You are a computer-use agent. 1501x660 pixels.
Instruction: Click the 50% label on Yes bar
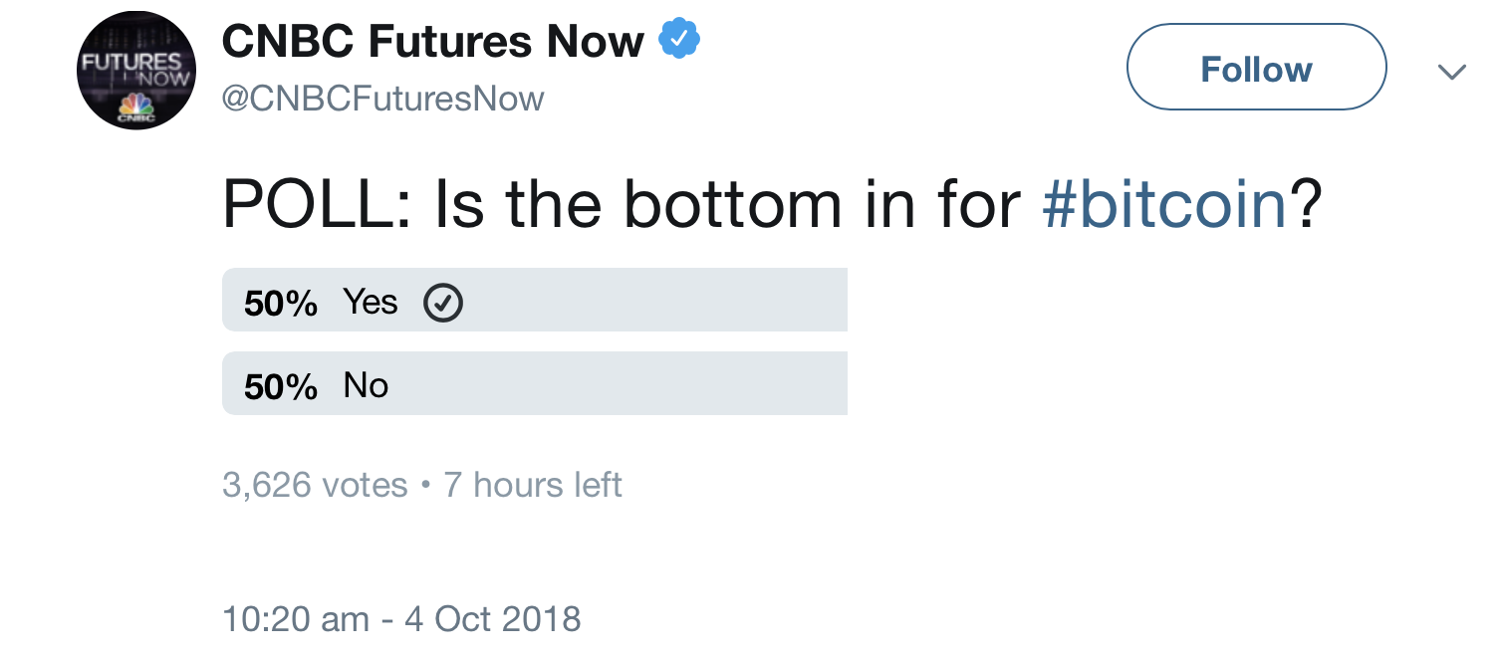[x=281, y=303]
